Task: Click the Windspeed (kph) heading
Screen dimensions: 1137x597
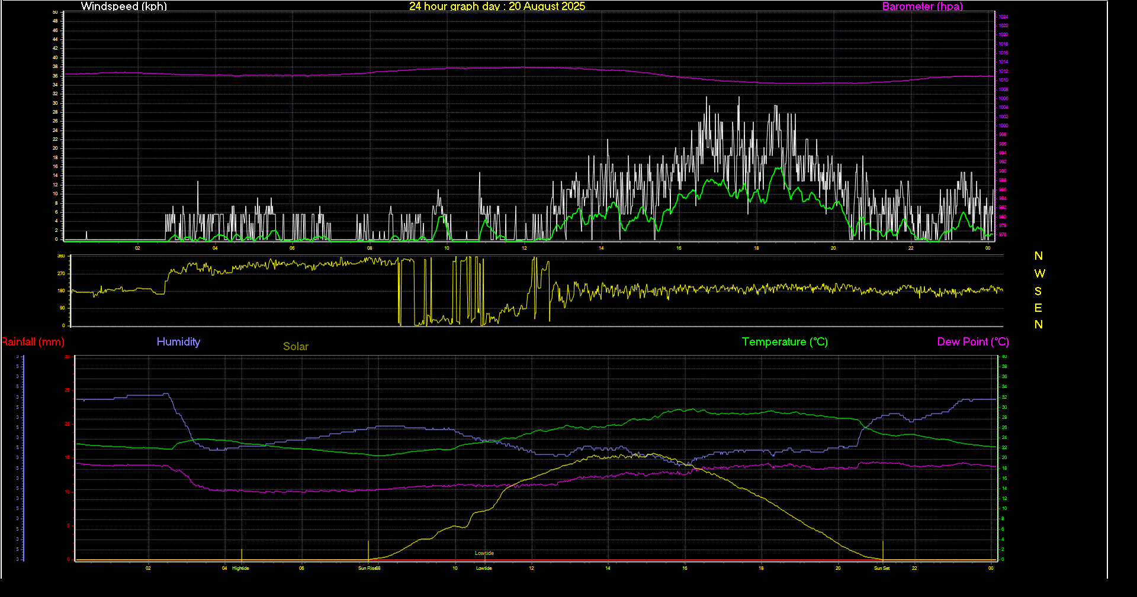Action: point(124,6)
